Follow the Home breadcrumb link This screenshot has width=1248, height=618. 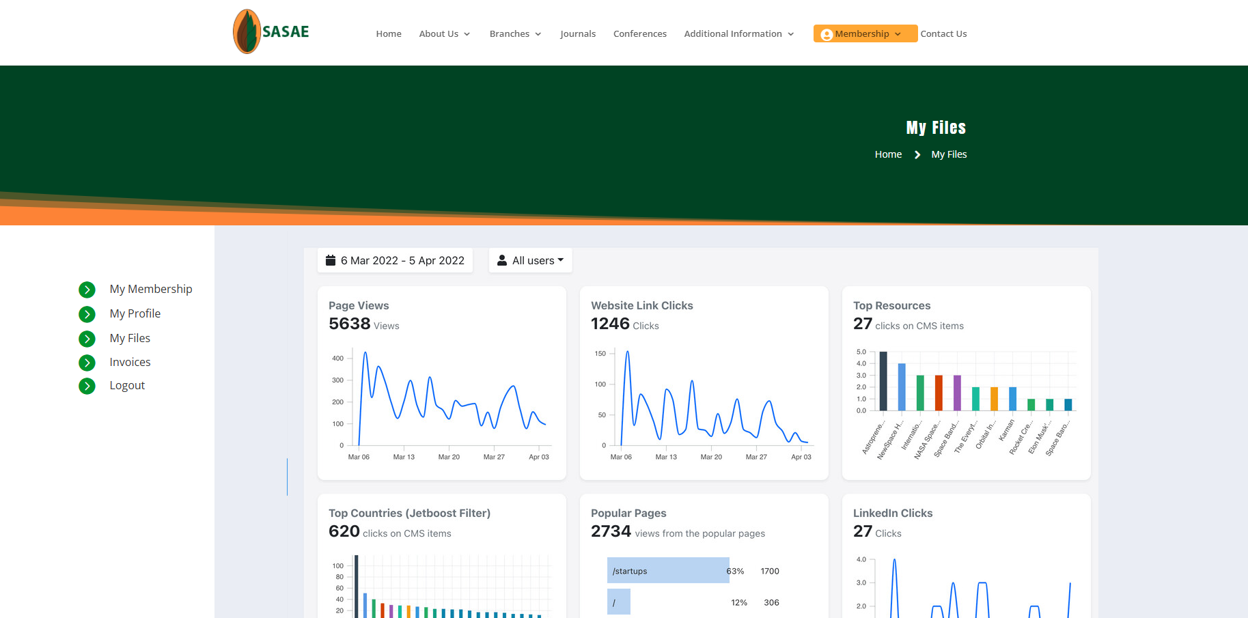[888, 154]
